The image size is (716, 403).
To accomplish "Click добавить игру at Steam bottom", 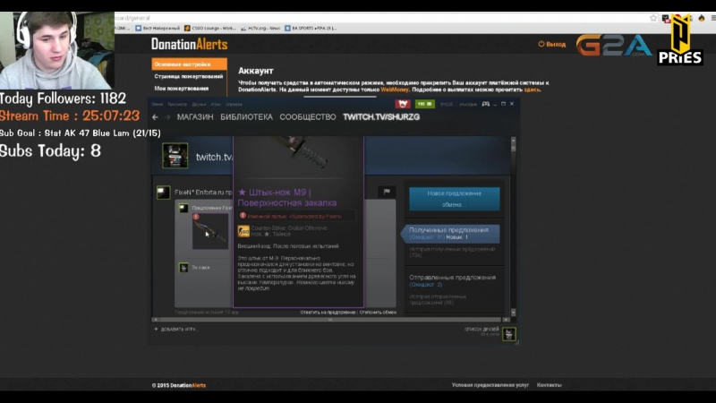I will click(179, 329).
